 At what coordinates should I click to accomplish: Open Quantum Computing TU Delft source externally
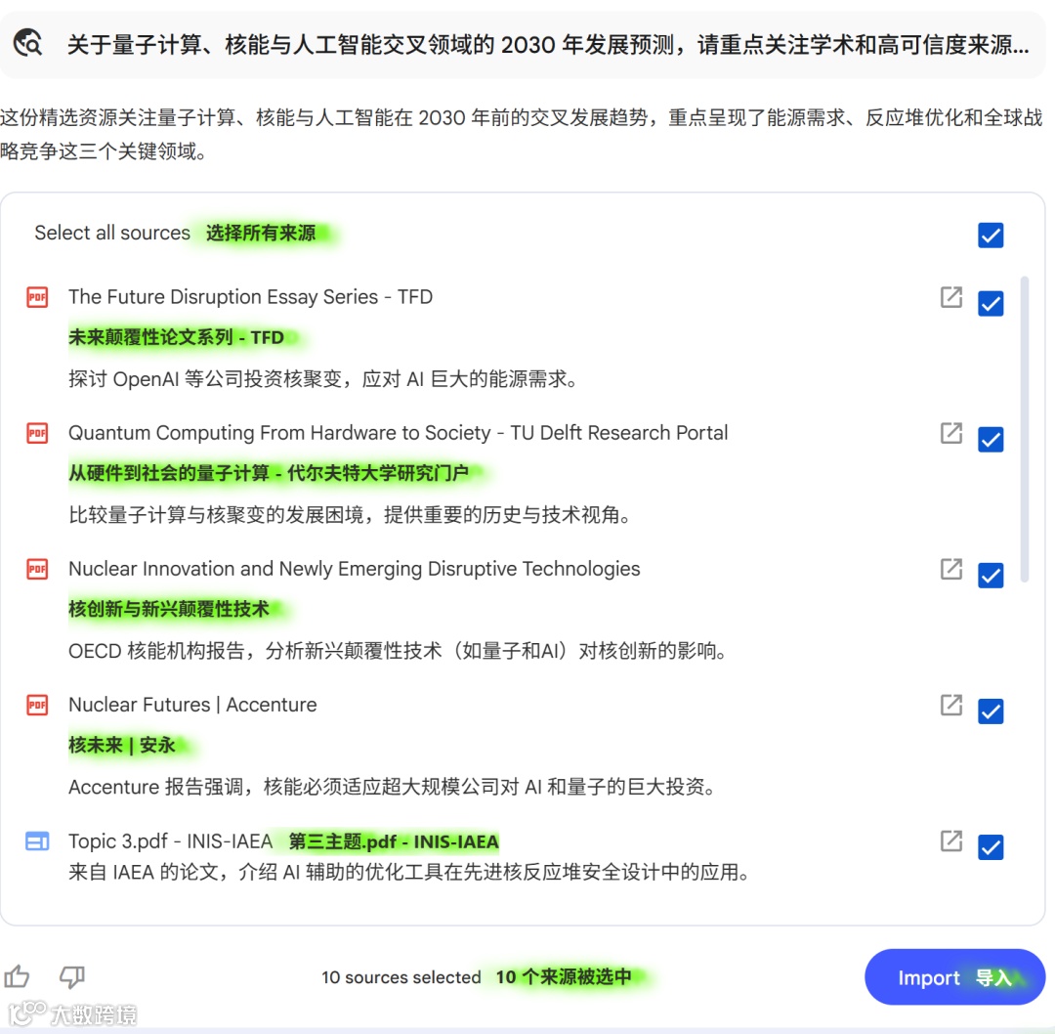click(950, 433)
